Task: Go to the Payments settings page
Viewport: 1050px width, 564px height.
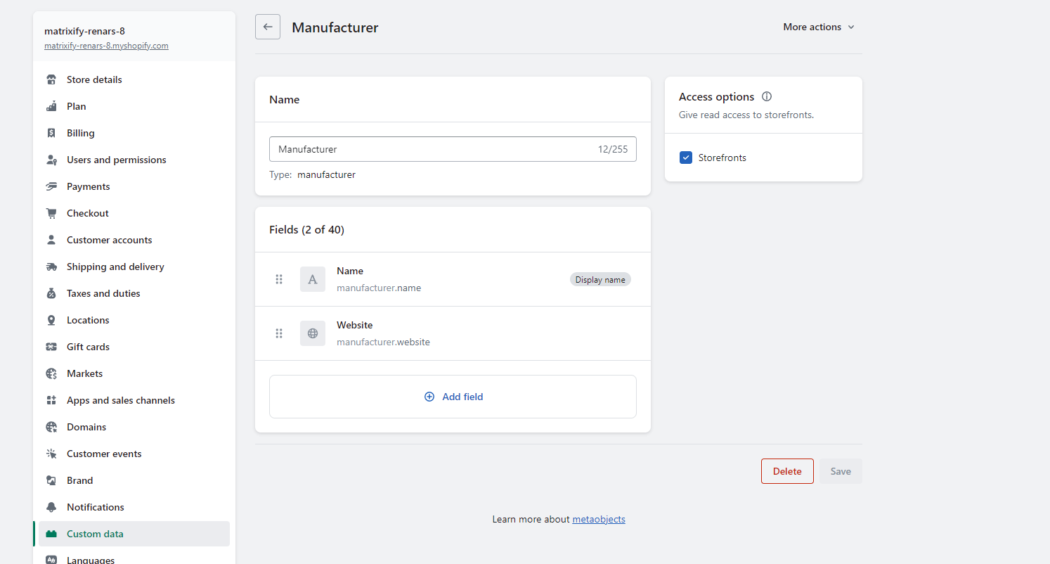Action: [x=88, y=186]
